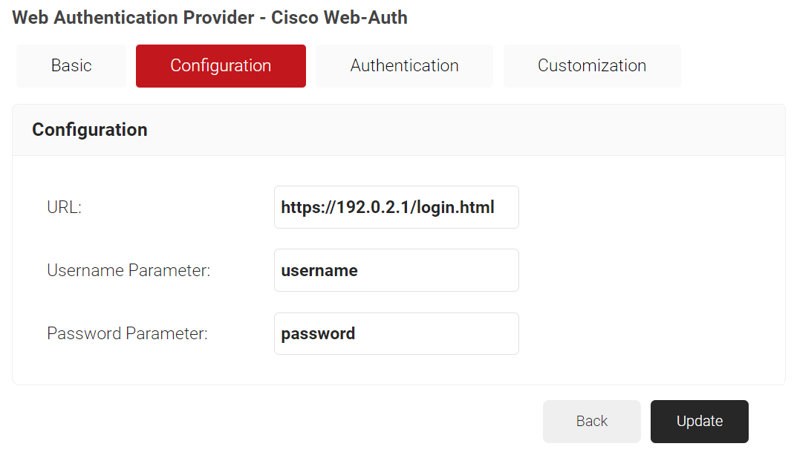Click the "https://" prefix in the URL field
This screenshot has width=794, height=455.
pyautogui.click(x=307, y=207)
